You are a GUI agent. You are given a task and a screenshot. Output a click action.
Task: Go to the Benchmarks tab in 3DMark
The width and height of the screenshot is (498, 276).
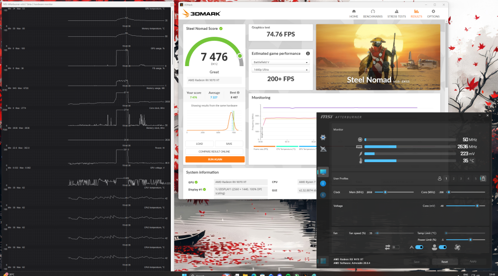click(x=373, y=13)
